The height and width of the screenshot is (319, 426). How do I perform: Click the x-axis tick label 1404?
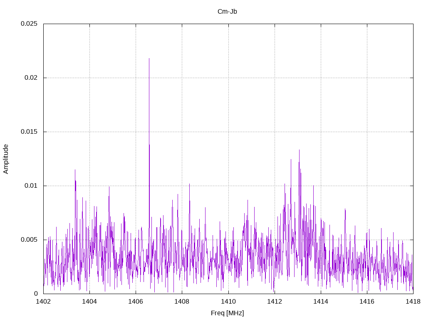(90, 302)
